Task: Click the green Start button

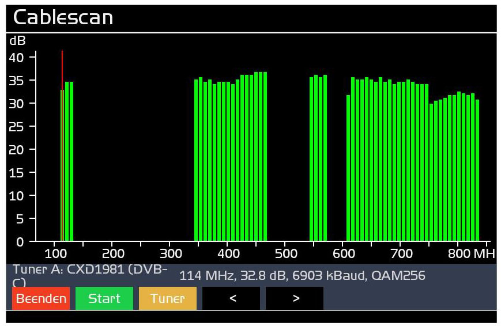Action: pyautogui.click(x=104, y=298)
